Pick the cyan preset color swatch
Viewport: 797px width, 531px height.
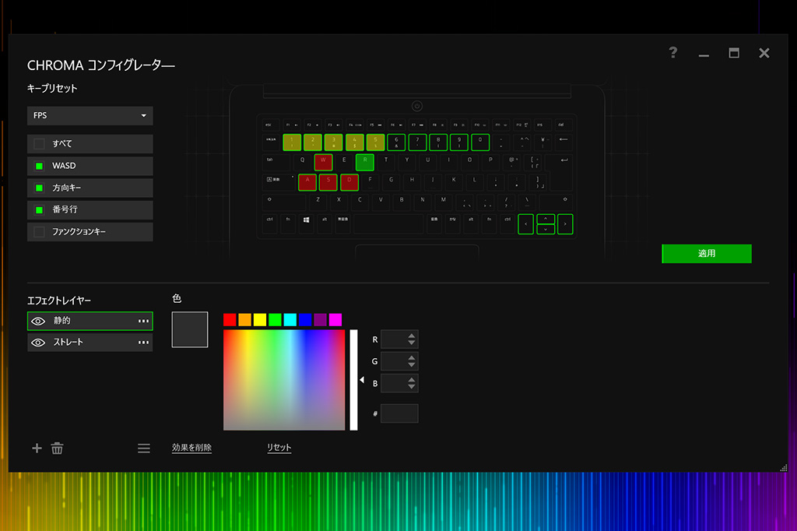pyautogui.click(x=290, y=319)
